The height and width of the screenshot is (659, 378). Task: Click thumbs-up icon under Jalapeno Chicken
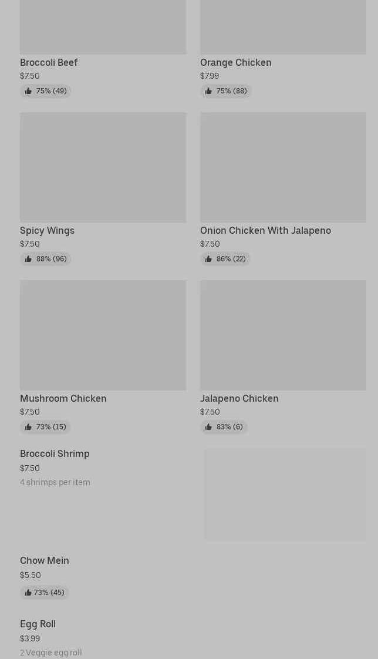208,427
